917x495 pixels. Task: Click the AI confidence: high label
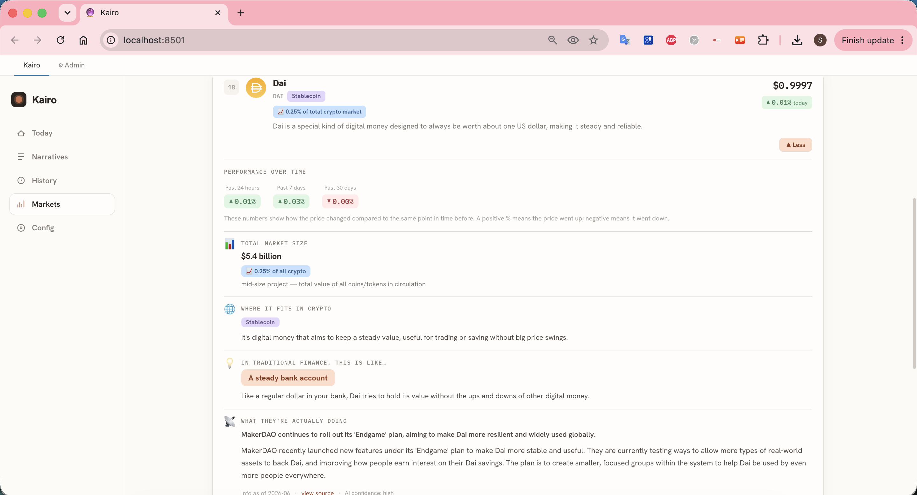click(x=369, y=492)
